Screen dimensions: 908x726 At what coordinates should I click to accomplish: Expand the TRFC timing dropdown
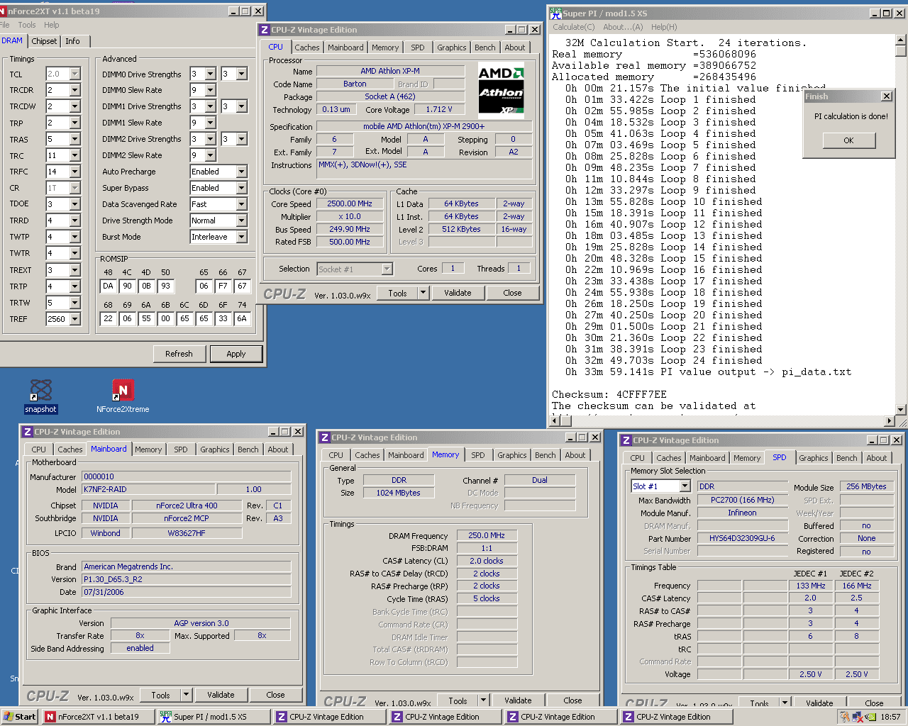coord(74,172)
